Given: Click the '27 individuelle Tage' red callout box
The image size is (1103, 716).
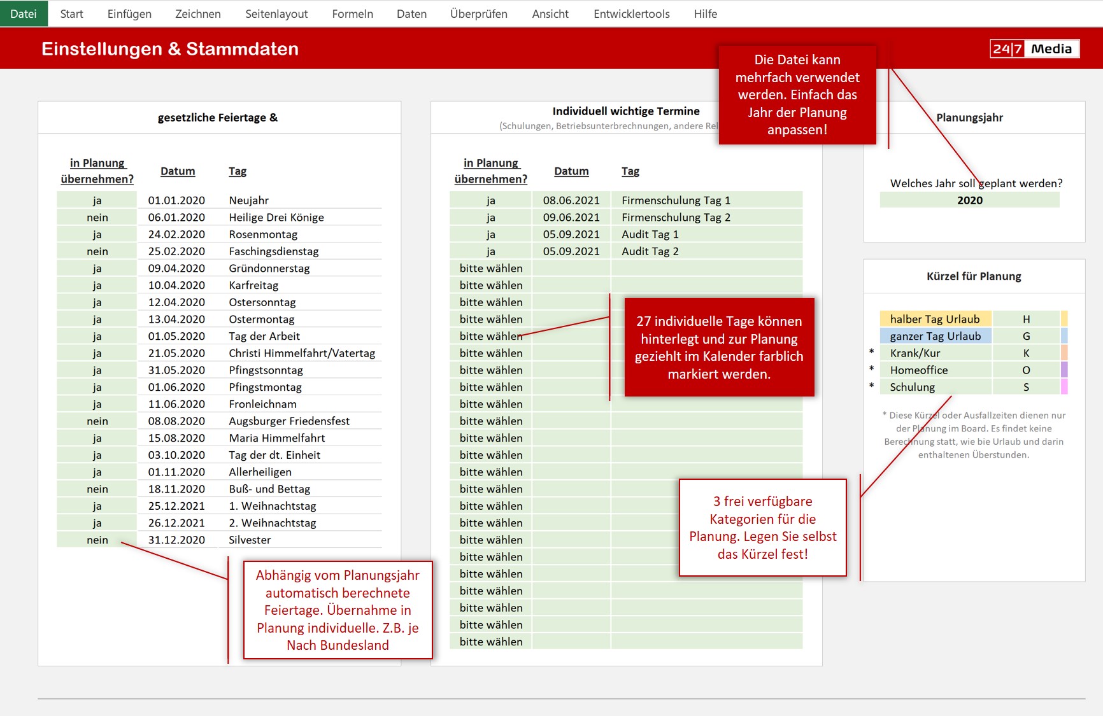Looking at the screenshot, I should click(x=719, y=347).
